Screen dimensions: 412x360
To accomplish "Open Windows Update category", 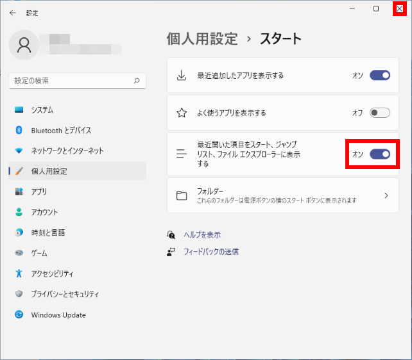I will (x=77, y=315).
